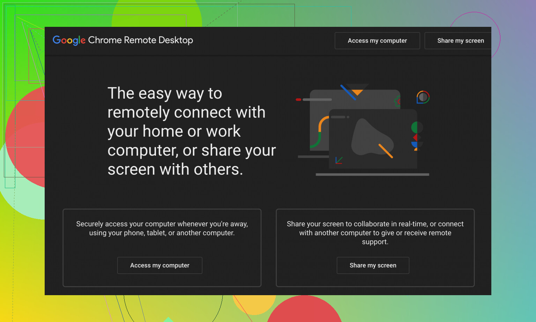Click the hero heading about remotely connecting
Screen dimensions: 536x322
pos(191,131)
